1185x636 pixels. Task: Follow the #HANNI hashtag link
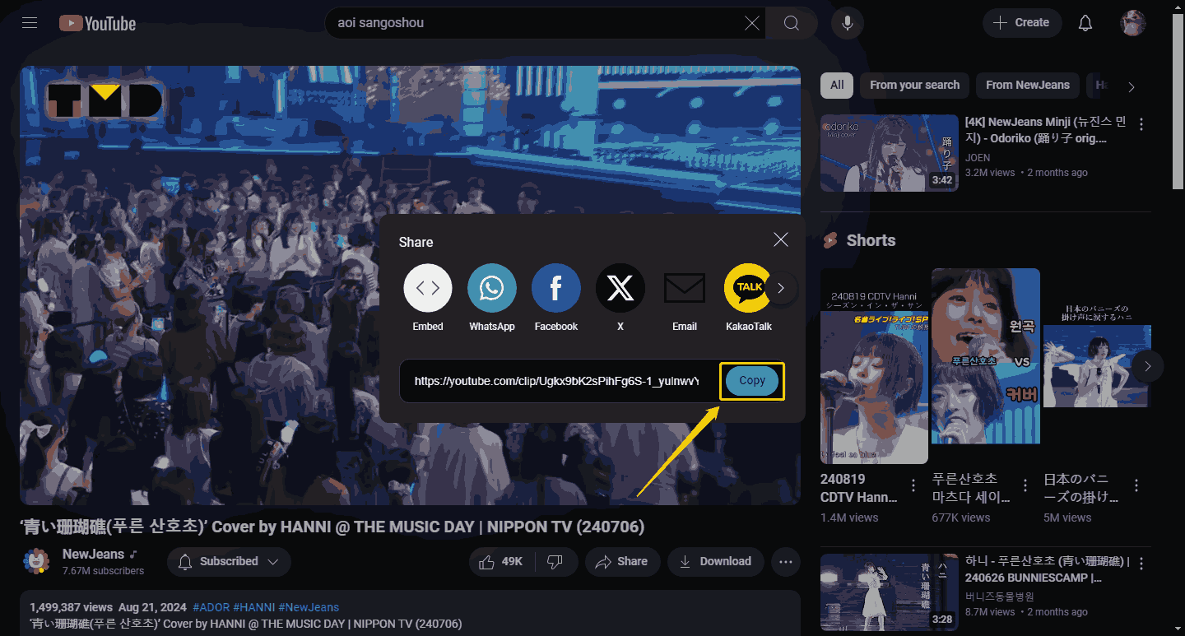tap(253, 607)
